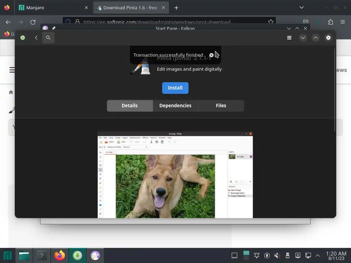Open the virtual desktop pager

246,255
